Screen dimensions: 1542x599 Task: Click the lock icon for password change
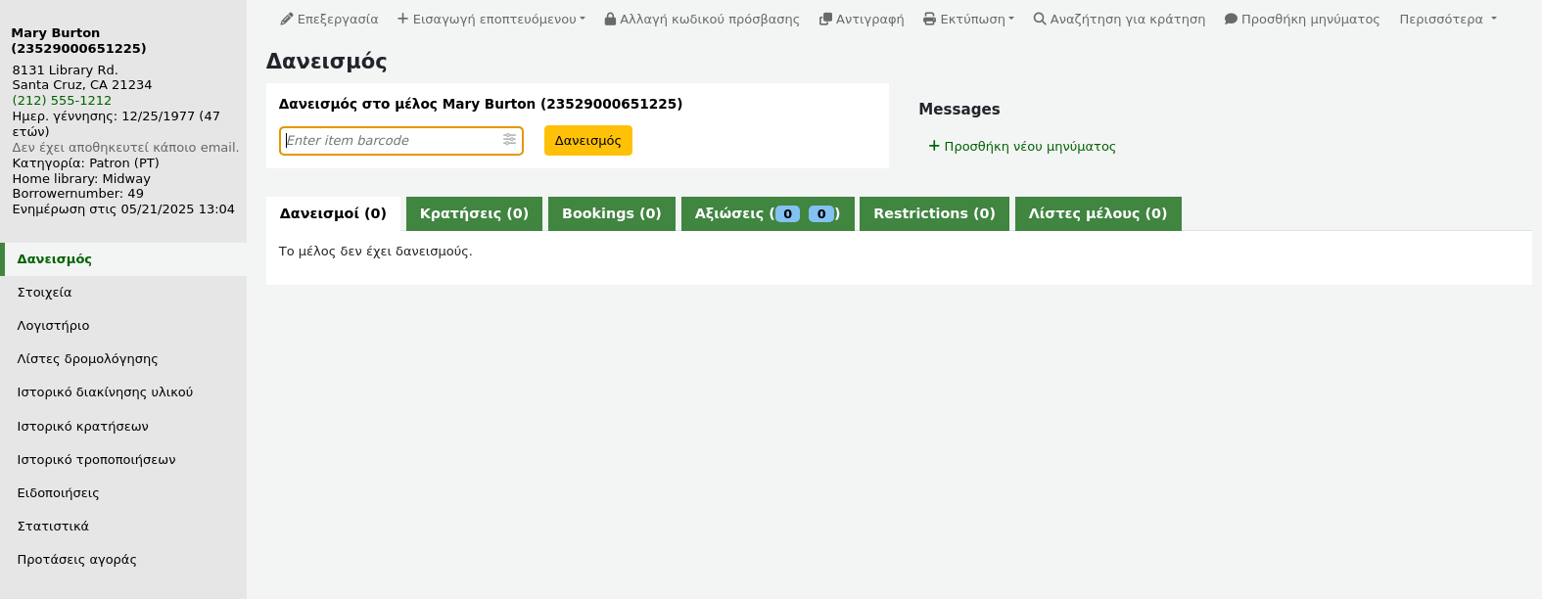point(610,20)
